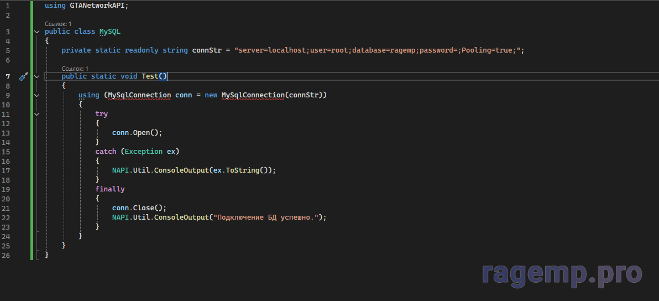This screenshot has width=659, height=301.
Task: Collapse the Test() method block
Action: [37, 76]
